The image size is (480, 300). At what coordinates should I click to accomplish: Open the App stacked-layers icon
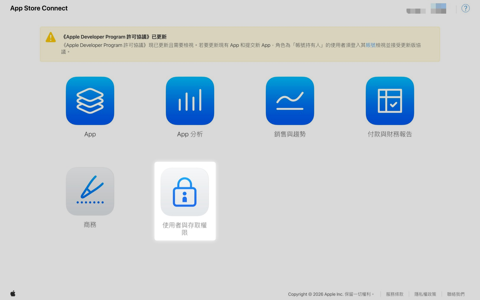tap(90, 101)
